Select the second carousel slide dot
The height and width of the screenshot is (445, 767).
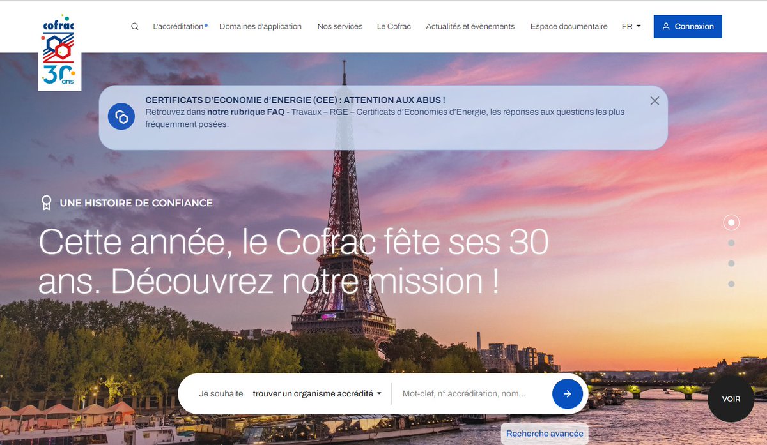731,243
